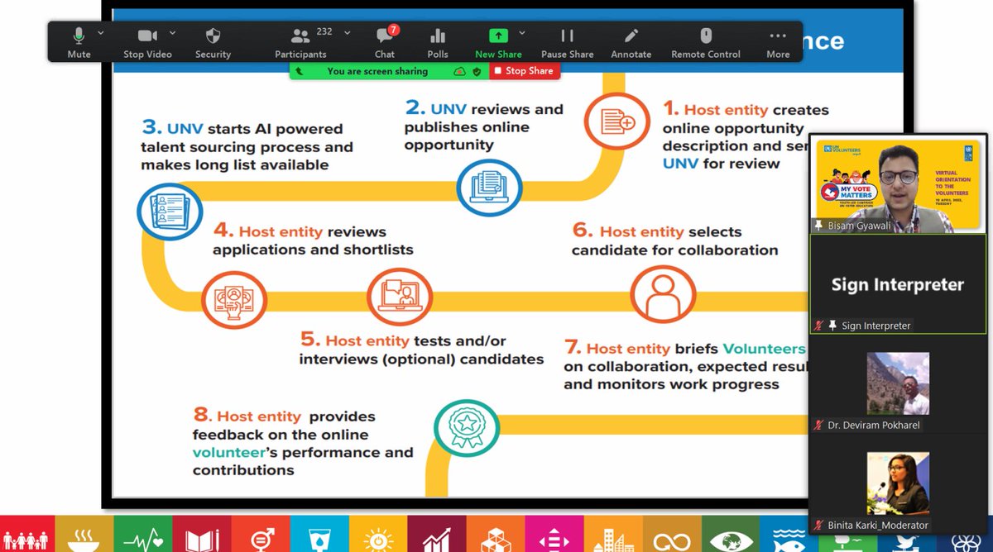Click the encryption shield in sharing bar
Screen dimensions: 993x552
pos(477,71)
